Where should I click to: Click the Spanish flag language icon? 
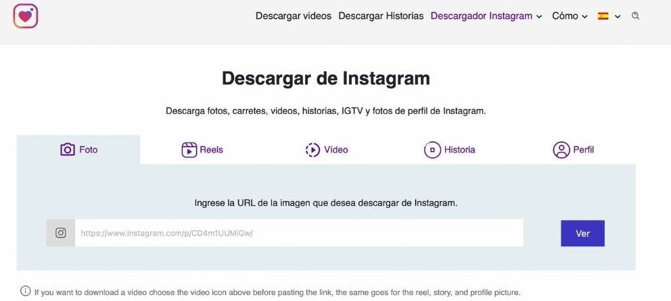(x=603, y=16)
